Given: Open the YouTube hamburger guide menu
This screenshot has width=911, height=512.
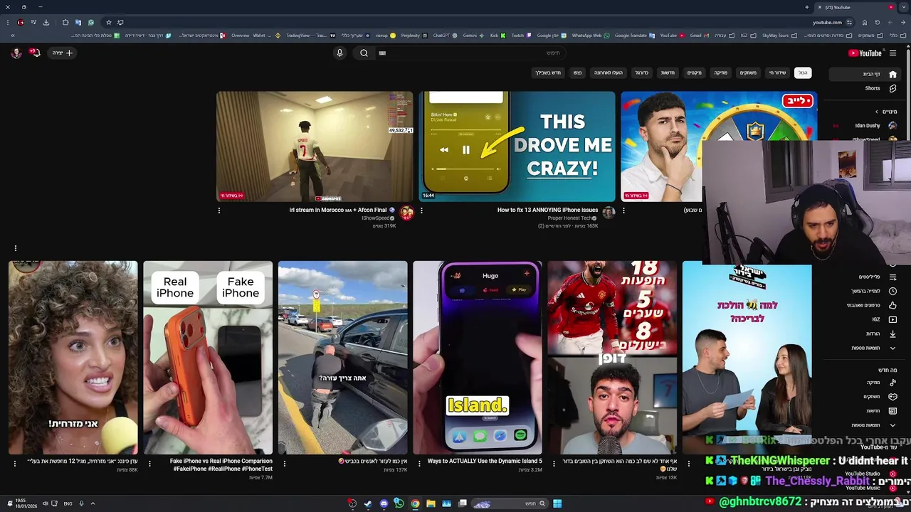Looking at the screenshot, I should pos(892,53).
